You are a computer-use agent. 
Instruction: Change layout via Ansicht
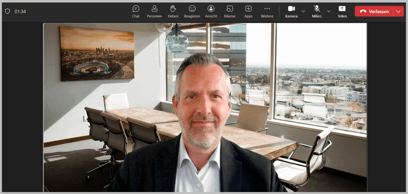click(x=211, y=12)
